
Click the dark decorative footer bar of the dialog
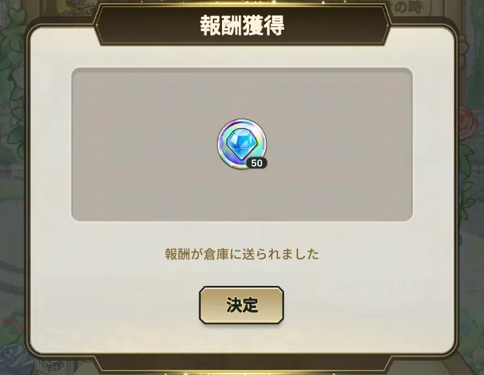pos(242,363)
